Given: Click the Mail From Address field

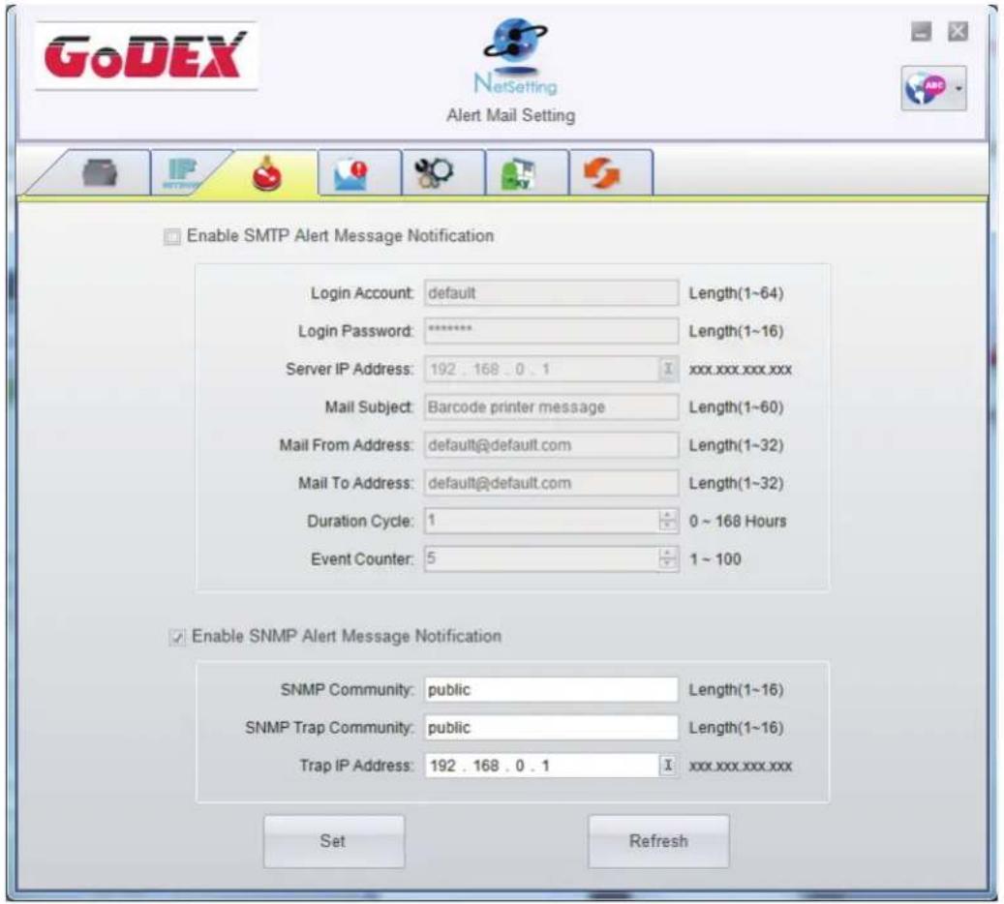Looking at the screenshot, I should point(551,445).
